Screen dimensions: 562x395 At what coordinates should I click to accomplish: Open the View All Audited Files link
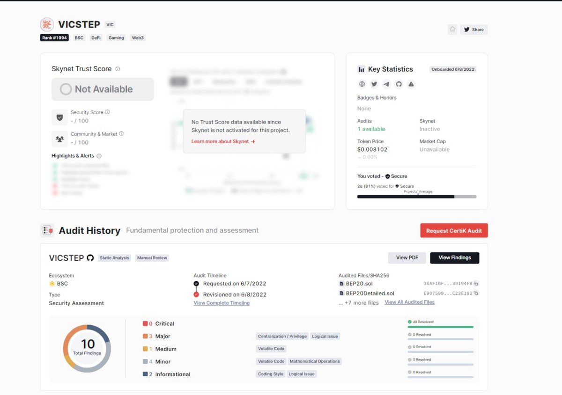click(x=409, y=302)
